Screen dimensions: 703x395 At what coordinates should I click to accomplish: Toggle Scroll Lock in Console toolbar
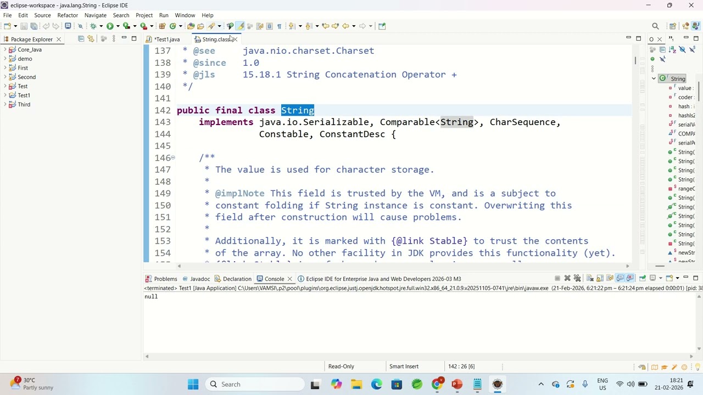(600, 278)
